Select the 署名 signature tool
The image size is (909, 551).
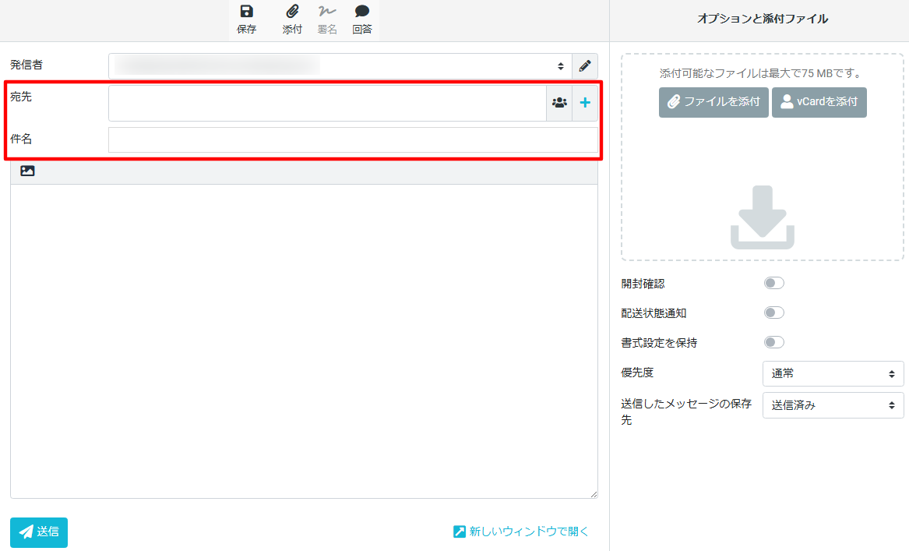click(327, 19)
